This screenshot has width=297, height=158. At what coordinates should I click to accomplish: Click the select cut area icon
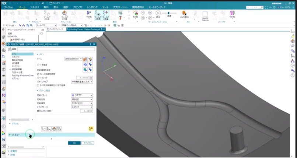click(85, 70)
